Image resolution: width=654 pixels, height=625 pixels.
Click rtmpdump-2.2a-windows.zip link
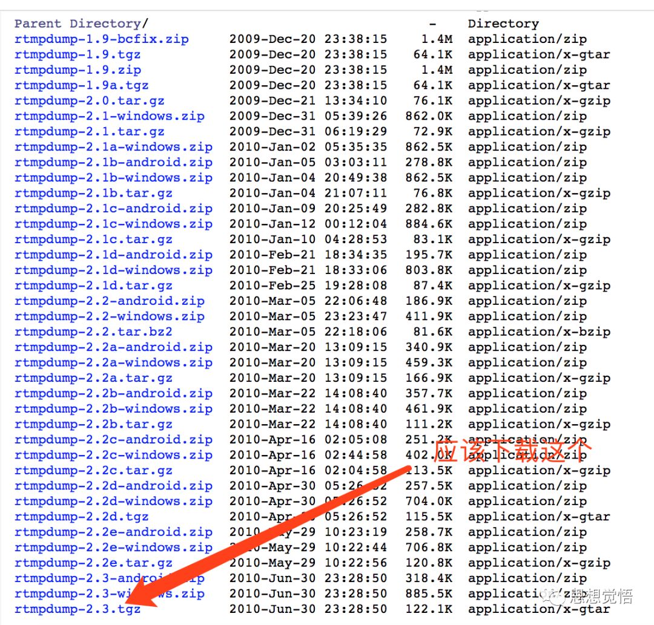113,362
